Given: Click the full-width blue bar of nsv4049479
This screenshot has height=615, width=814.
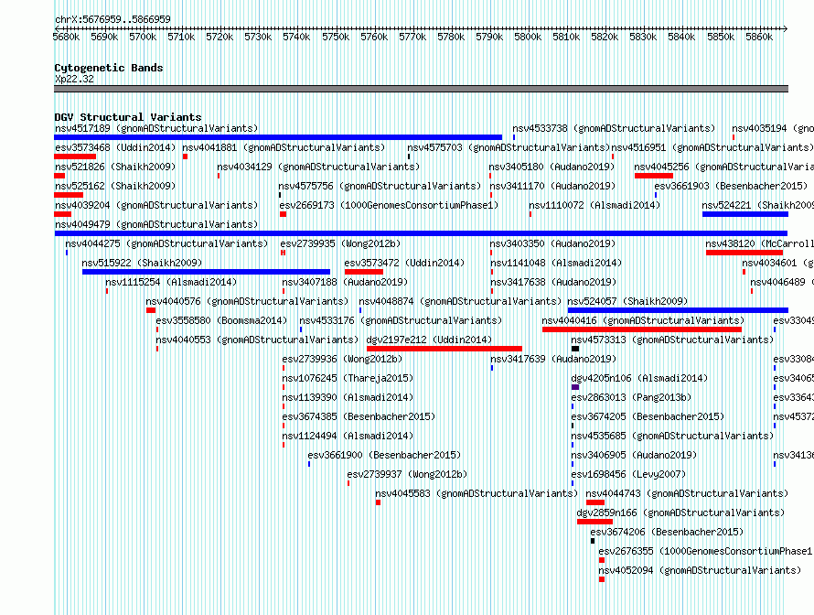Looking at the screenshot, I should (421, 233).
